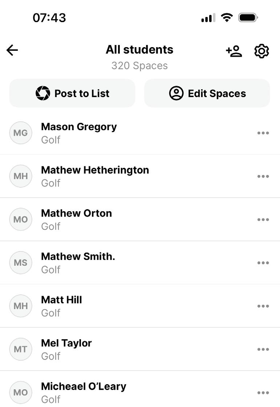The height and width of the screenshot is (407, 280).
Task: Tap the back arrow icon
Action: (12, 50)
